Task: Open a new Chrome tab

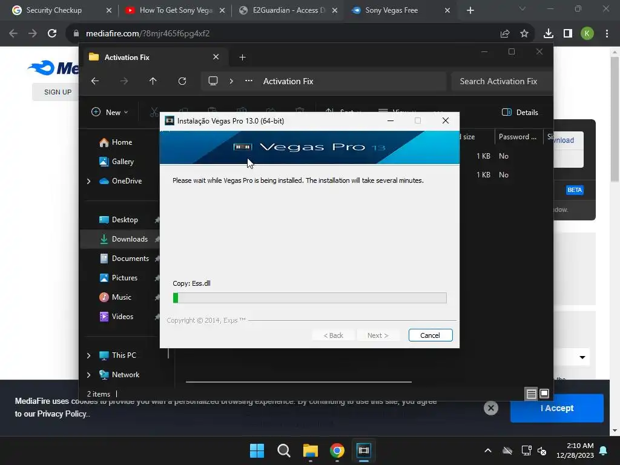Action: click(x=470, y=10)
